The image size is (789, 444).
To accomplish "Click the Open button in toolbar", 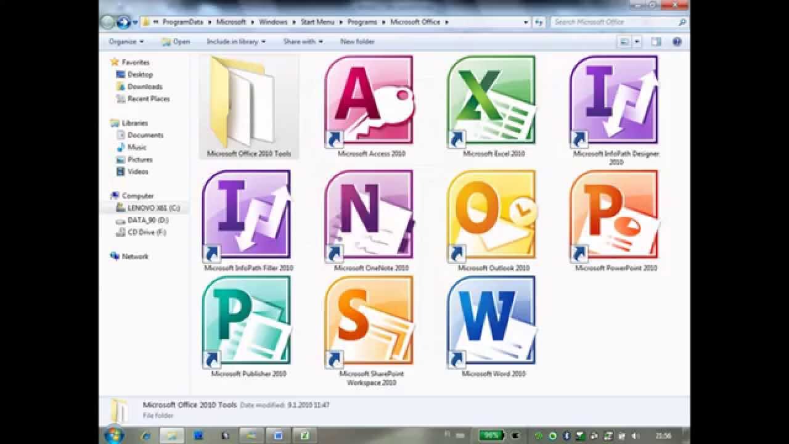I will pos(176,42).
